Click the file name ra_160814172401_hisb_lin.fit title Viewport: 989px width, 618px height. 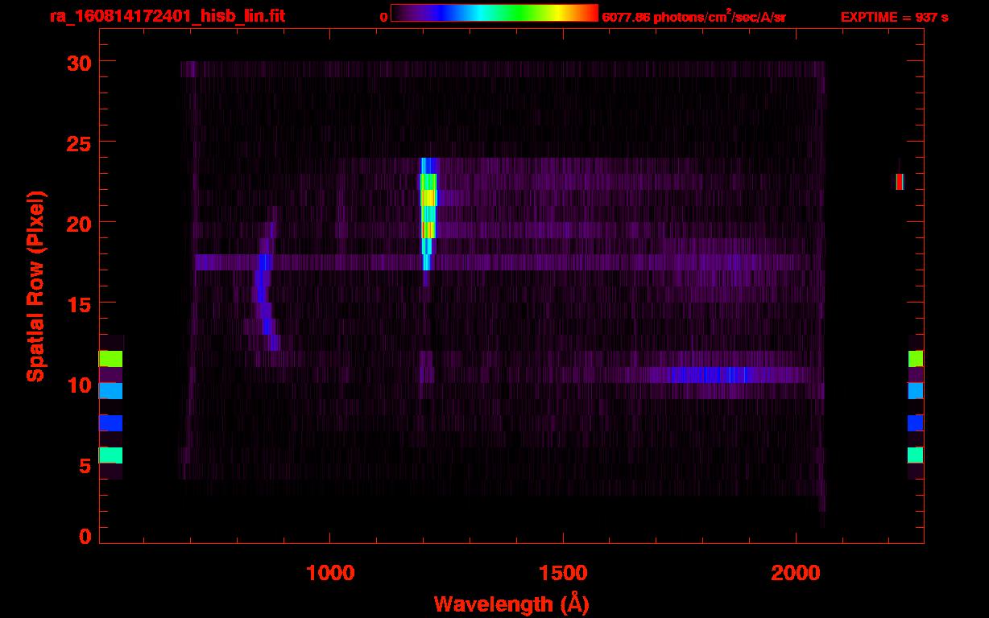point(167,16)
